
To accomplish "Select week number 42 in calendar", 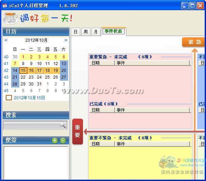I will tap(6, 71).
